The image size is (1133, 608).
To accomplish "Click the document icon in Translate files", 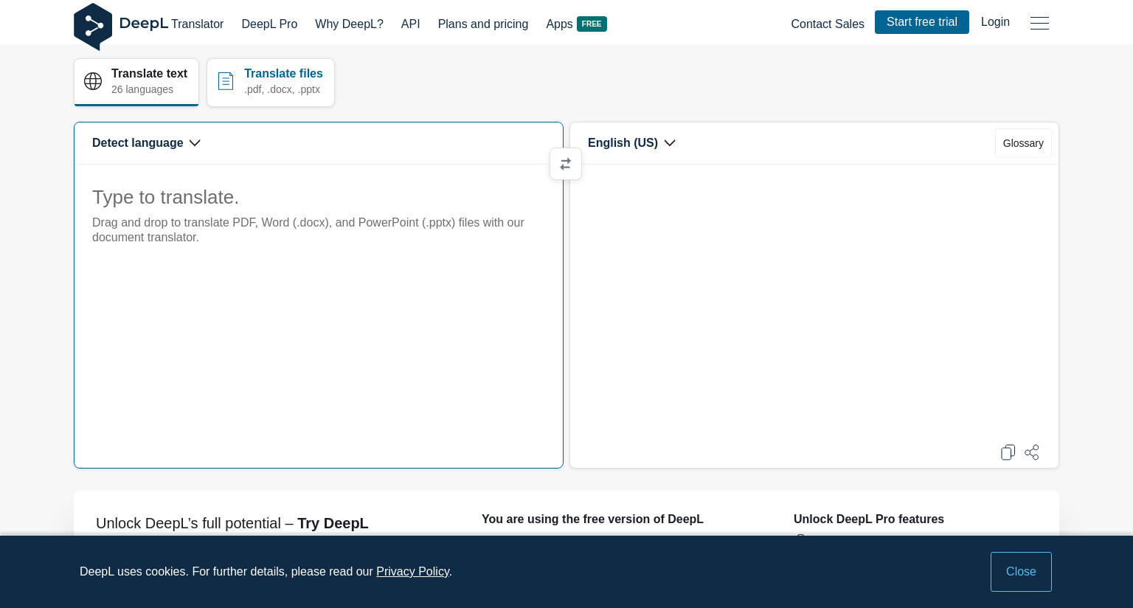I will click(226, 81).
